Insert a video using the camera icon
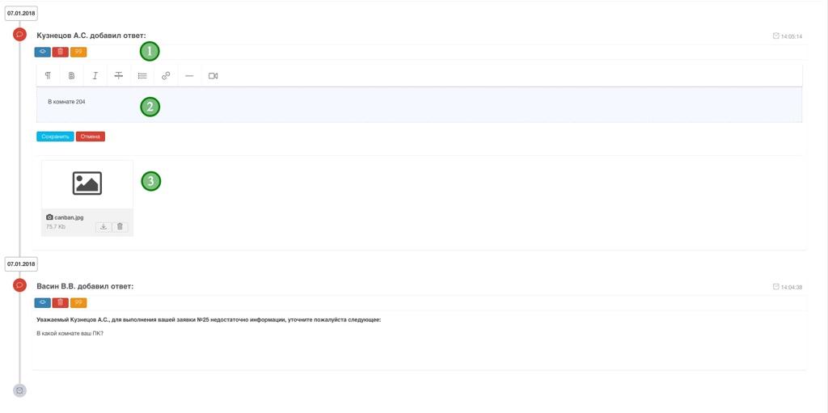The image size is (828, 413). (x=213, y=76)
